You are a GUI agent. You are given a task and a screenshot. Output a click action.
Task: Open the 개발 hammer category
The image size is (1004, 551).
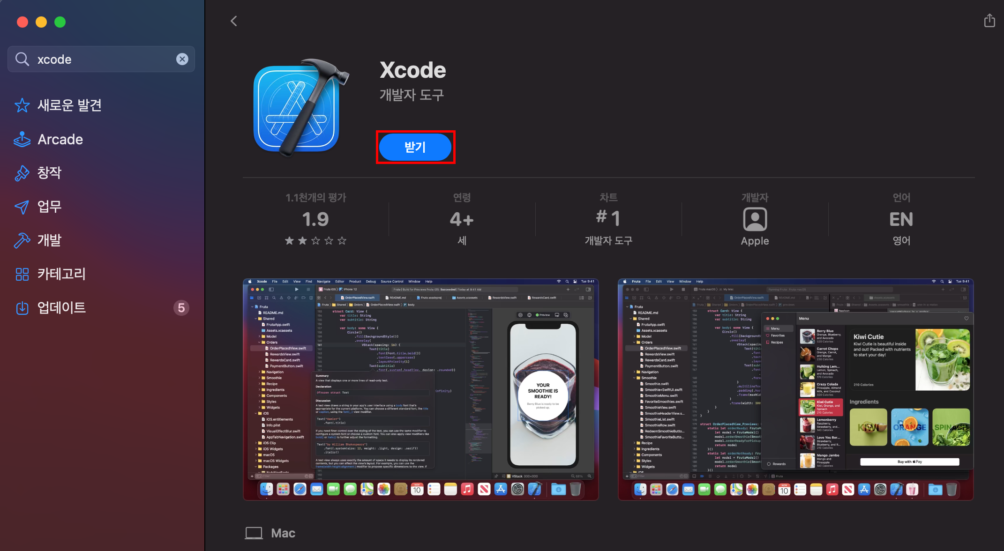click(38, 240)
